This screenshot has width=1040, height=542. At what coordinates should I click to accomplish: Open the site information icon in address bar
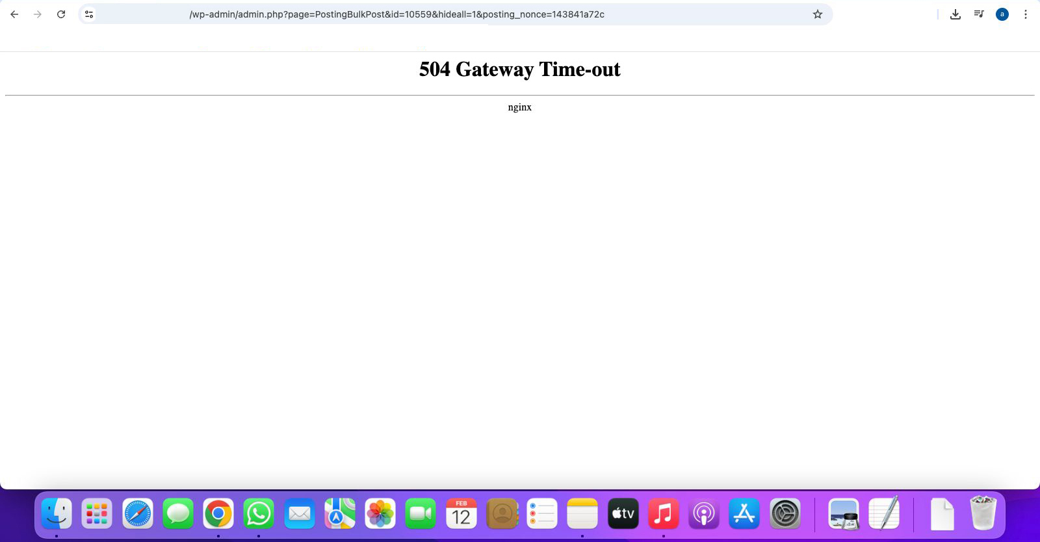point(89,14)
